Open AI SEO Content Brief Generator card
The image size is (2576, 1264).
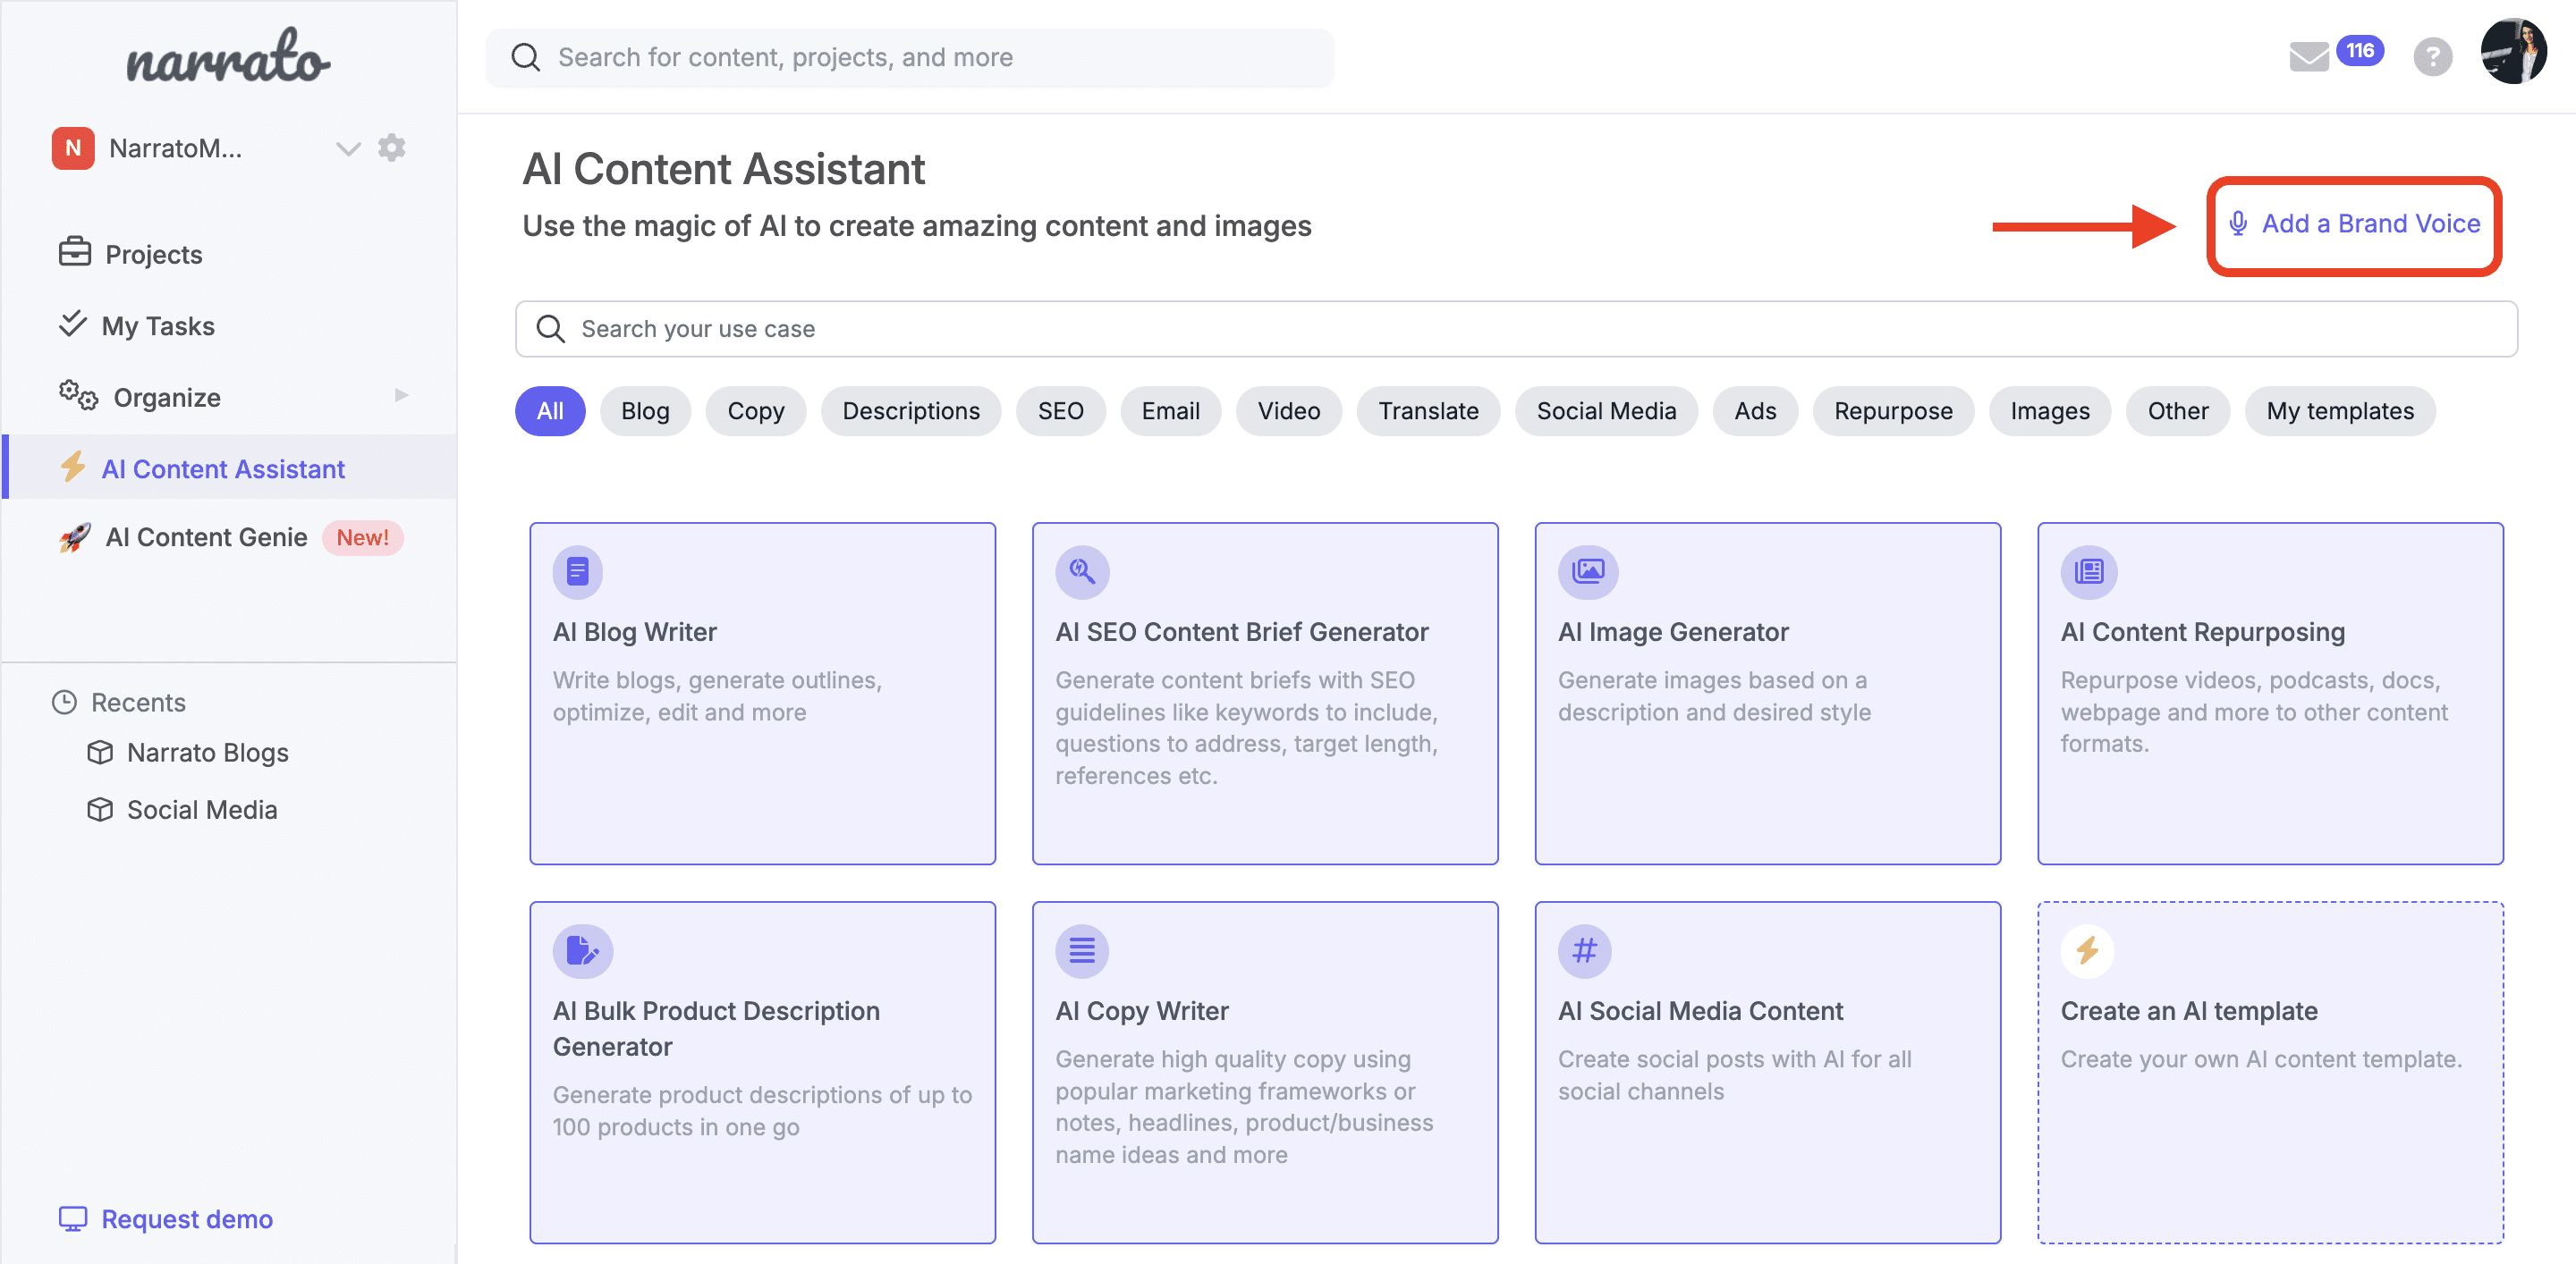point(1266,694)
